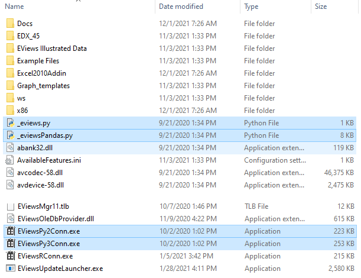Select the file name Docs

point(25,24)
